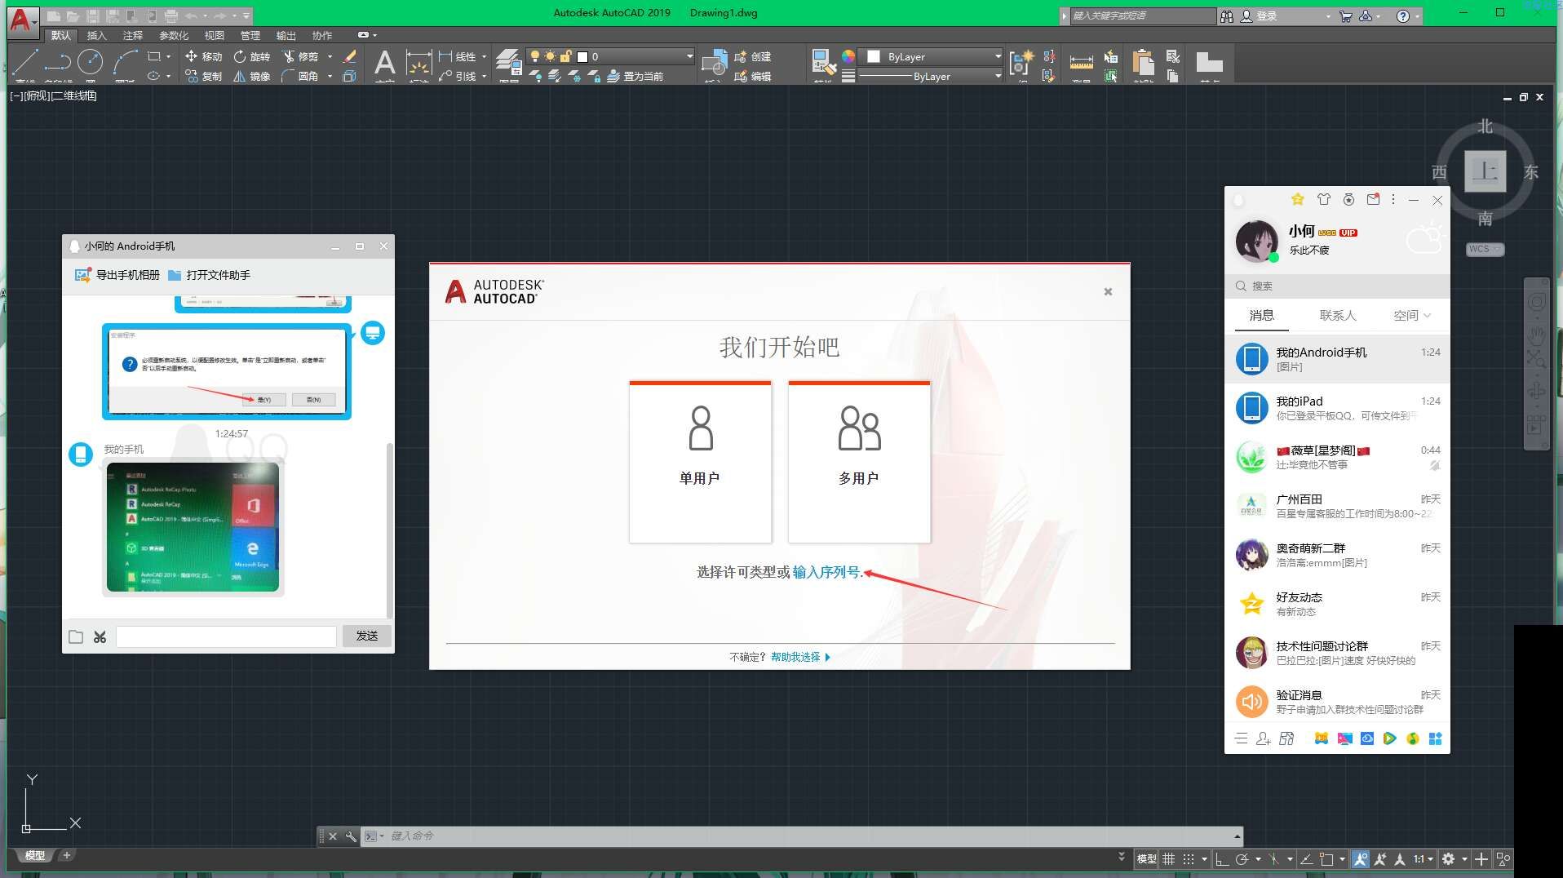The image size is (1563, 878).
Task: Click the Text (A) annotation tool
Action: click(384, 62)
